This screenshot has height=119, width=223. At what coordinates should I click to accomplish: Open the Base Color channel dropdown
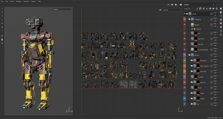click(x=188, y=9)
